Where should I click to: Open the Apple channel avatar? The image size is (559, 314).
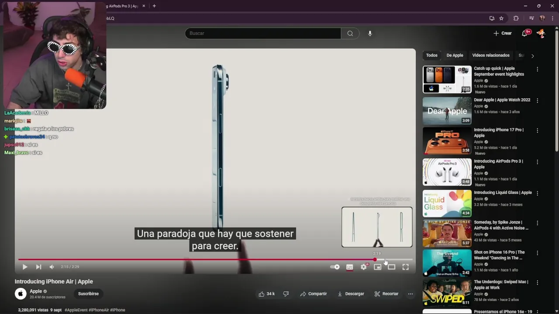(x=21, y=294)
